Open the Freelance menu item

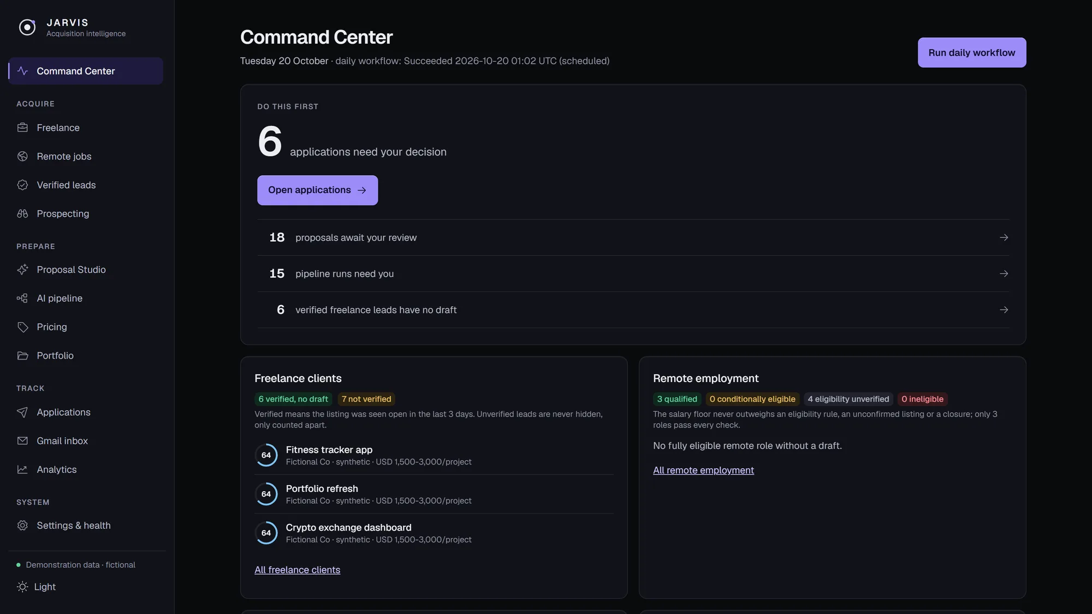point(86,128)
